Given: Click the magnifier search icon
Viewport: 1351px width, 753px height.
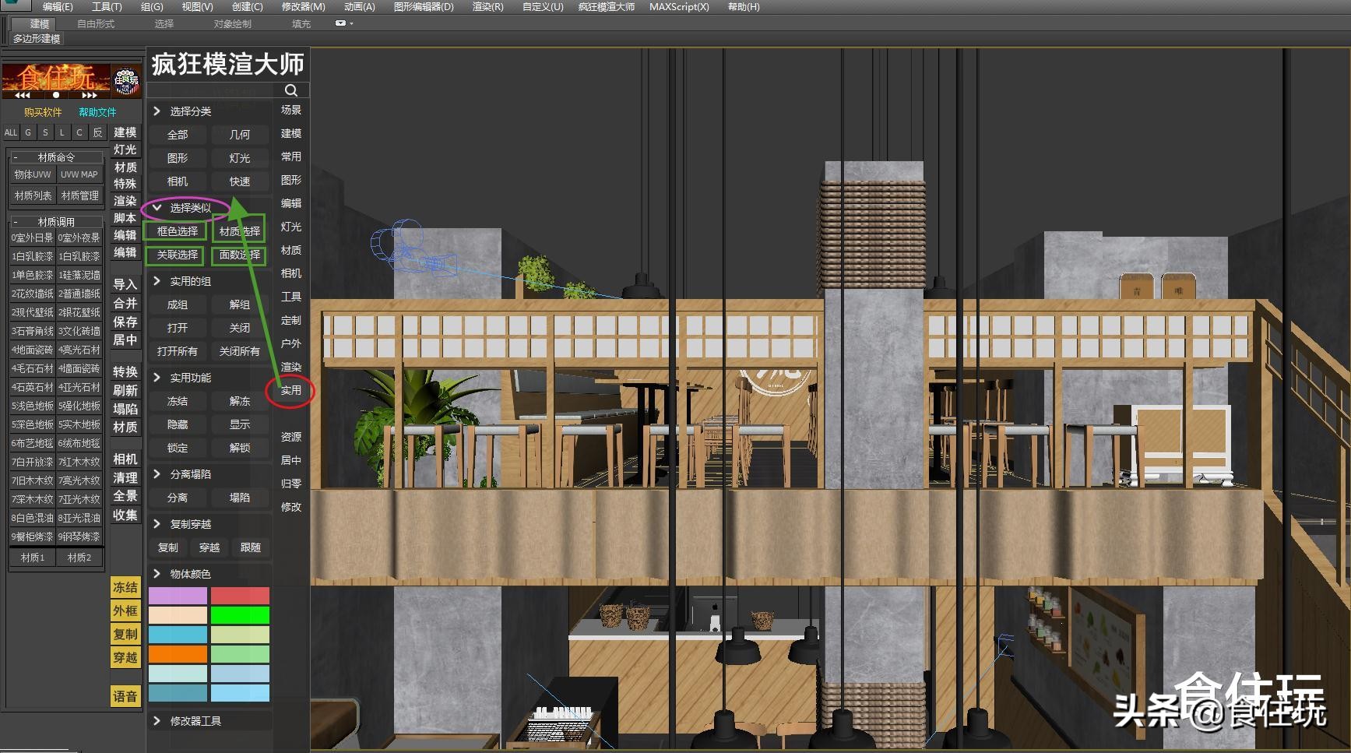Looking at the screenshot, I should pos(291,90).
